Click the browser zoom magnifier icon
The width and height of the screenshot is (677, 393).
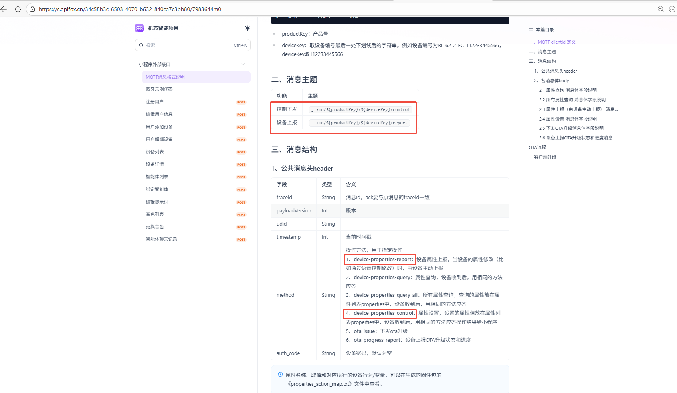click(661, 9)
